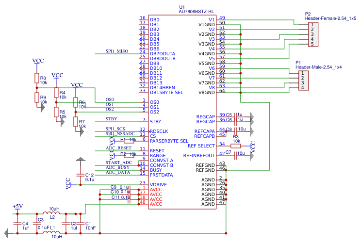Select the R8 10k resistor symbol

(37, 78)
